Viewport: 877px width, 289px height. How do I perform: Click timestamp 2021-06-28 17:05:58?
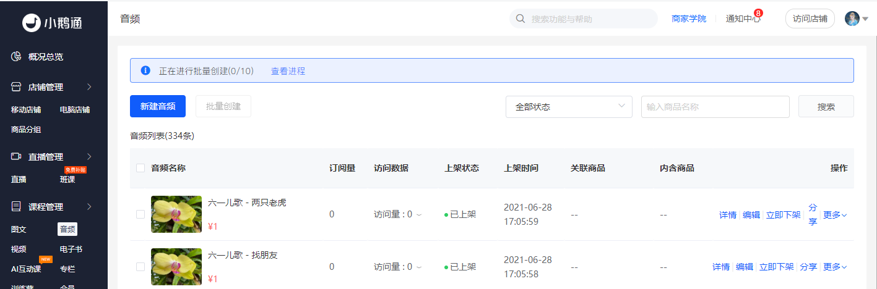pos(528,267)
